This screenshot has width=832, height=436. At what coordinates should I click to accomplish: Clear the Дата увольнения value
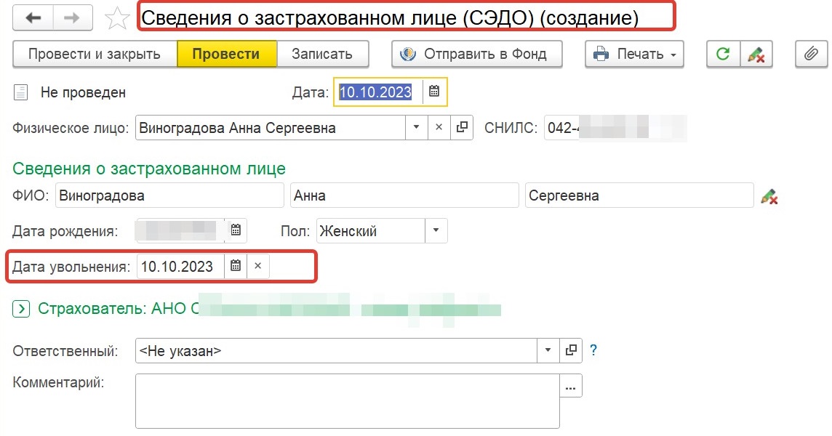tap(258, 266)
